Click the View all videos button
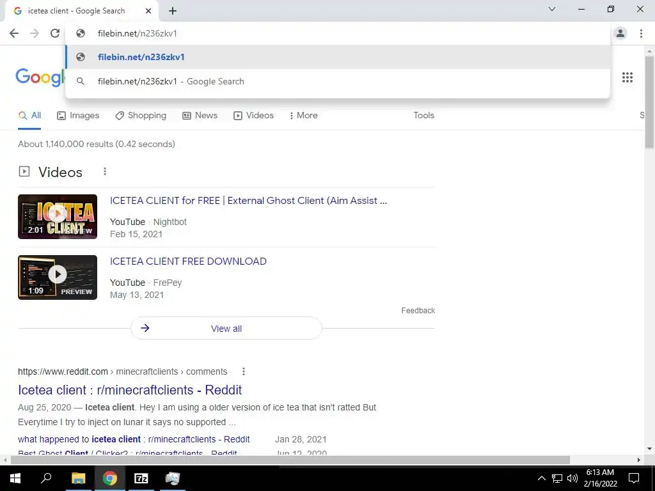This screenshot has width=655, height=491. click(x=226, y=329)
